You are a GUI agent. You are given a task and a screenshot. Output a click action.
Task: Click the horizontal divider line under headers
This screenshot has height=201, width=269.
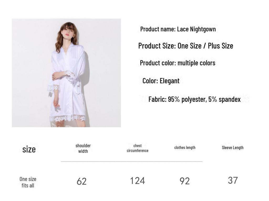(x=132, y=161)
